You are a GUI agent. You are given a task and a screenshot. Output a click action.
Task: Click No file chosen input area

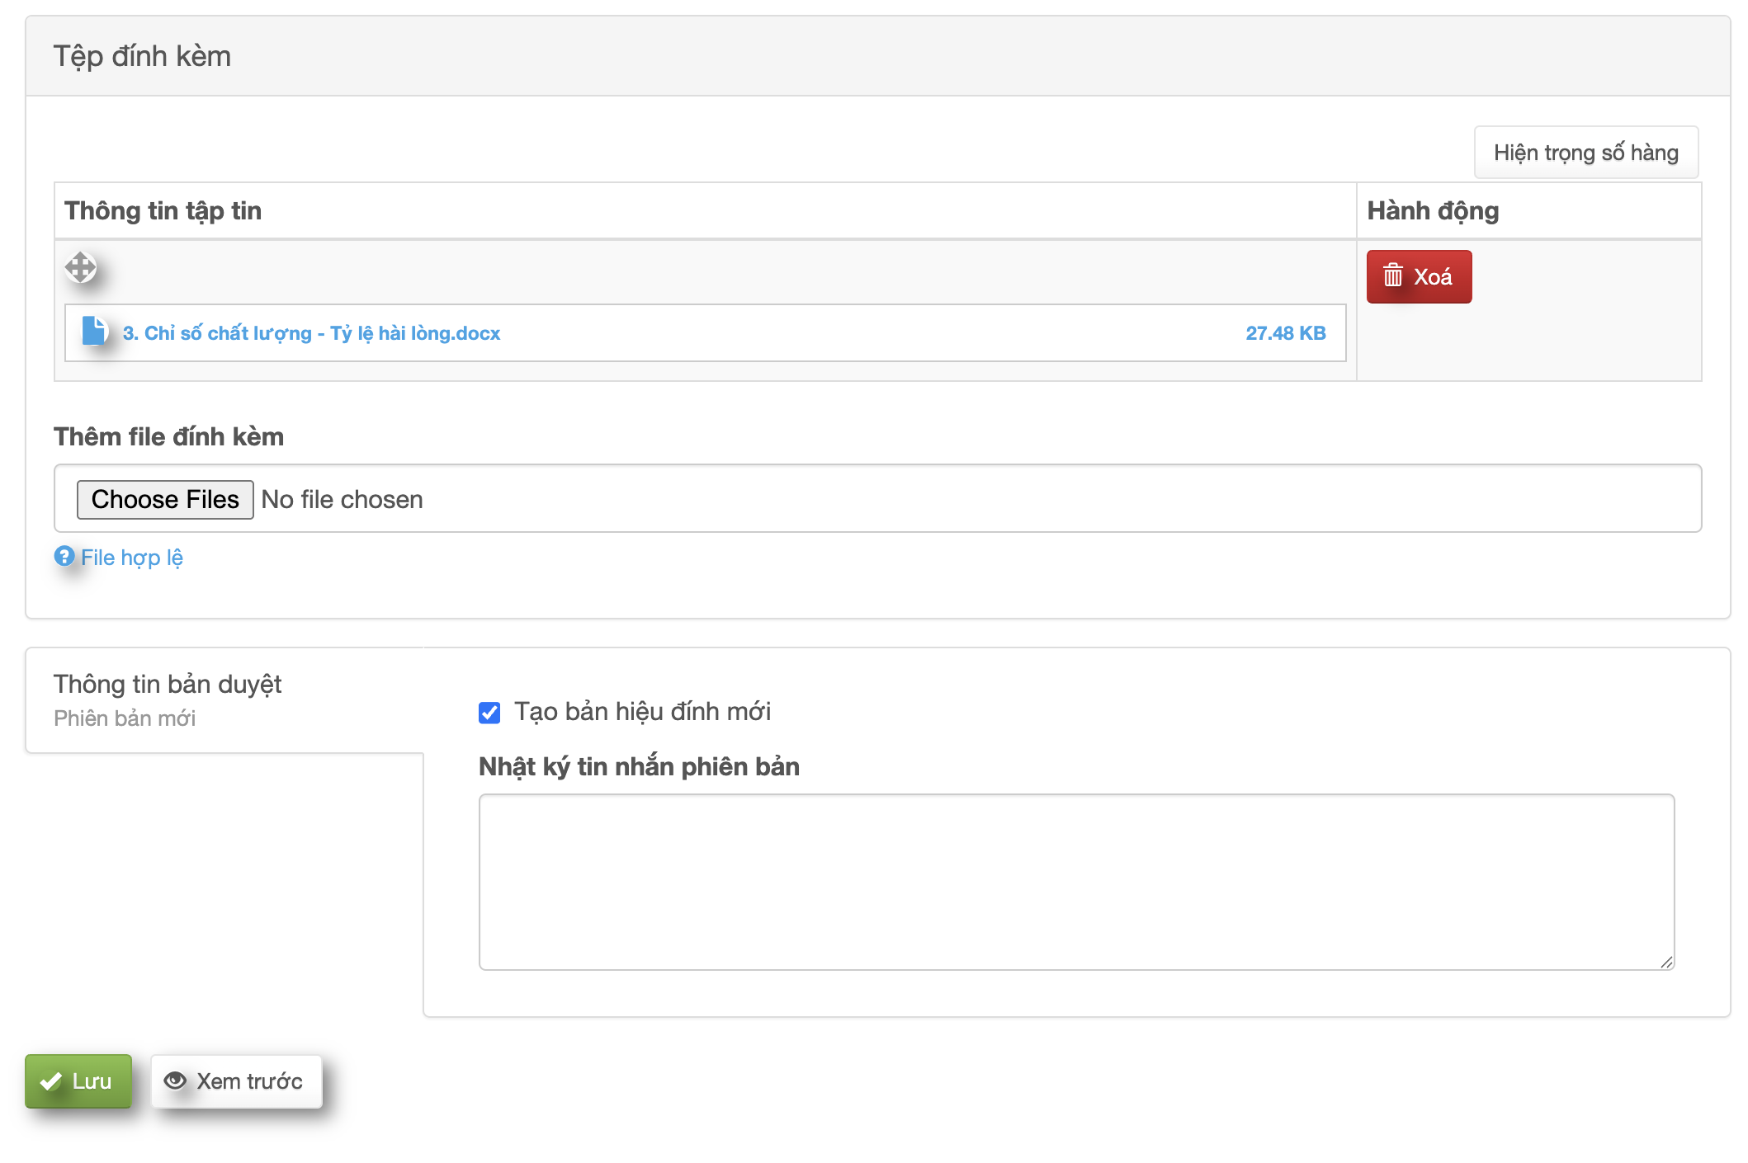pos(342,499)
